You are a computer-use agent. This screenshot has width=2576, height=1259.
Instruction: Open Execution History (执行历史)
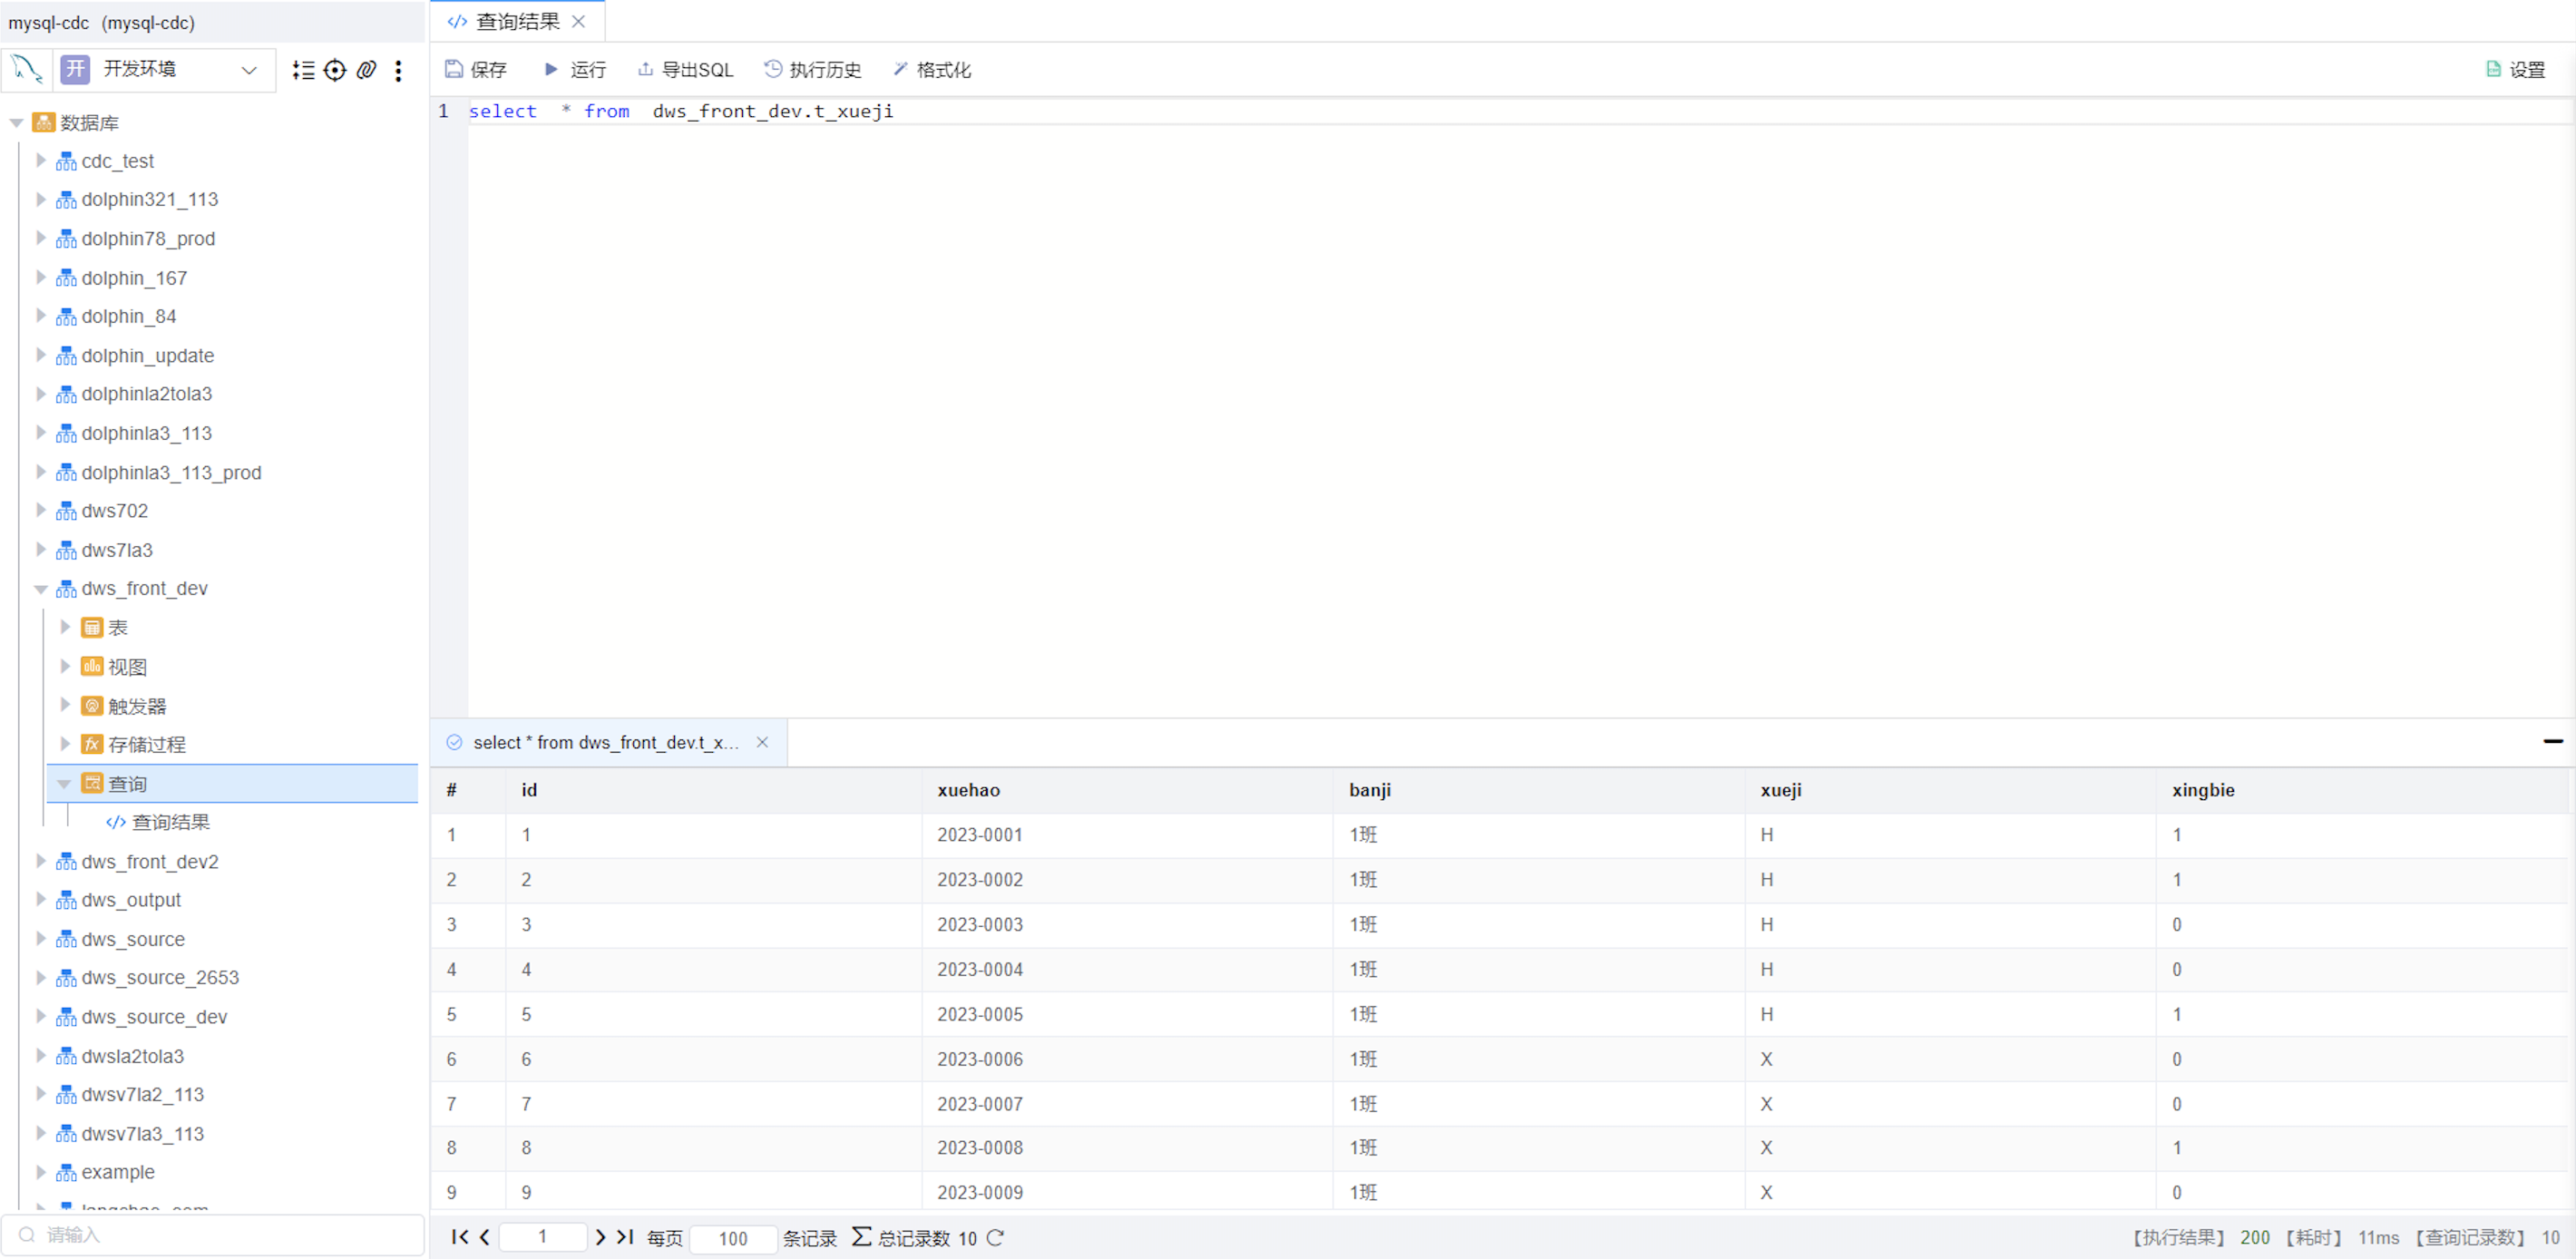[x=812, y=69]
